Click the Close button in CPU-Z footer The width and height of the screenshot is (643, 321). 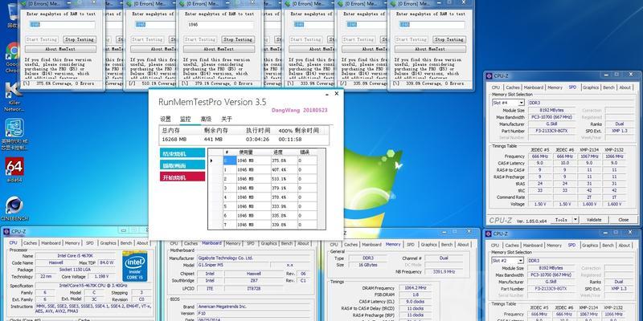[x=624, y=220]
